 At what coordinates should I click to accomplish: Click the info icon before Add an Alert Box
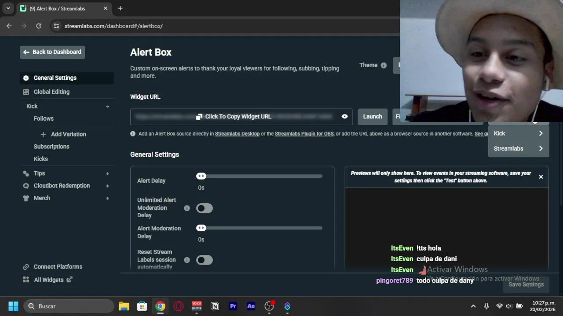[x=133, y=134]
